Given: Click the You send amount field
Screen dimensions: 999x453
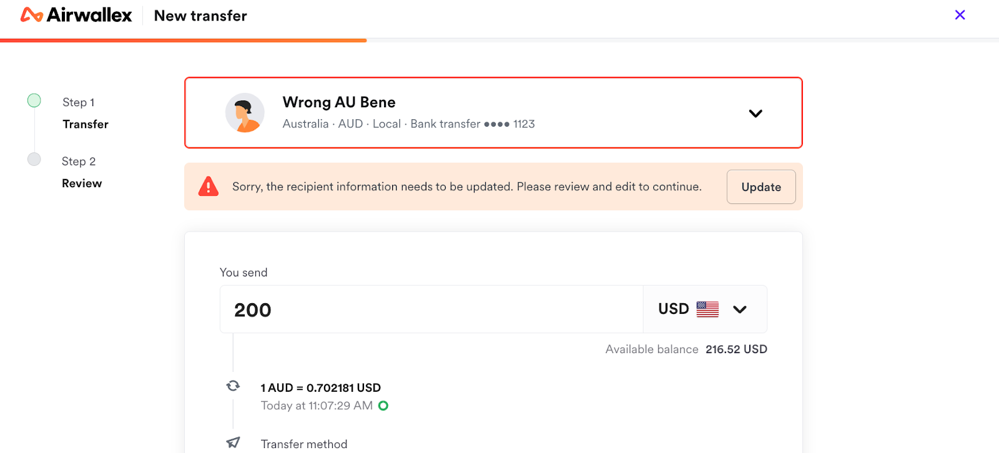Looking at the screenshot, I should tap(431, 309).
